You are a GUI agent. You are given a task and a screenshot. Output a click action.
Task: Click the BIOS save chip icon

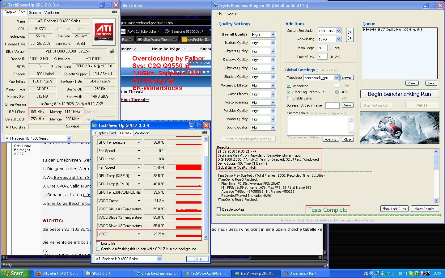(x=112, y=51)
